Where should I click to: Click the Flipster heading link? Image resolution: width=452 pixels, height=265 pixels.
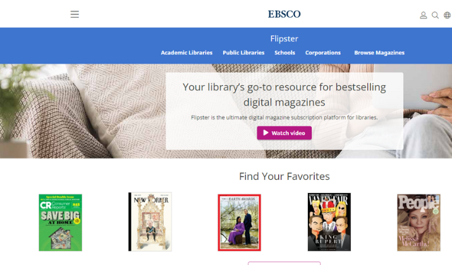284,38
